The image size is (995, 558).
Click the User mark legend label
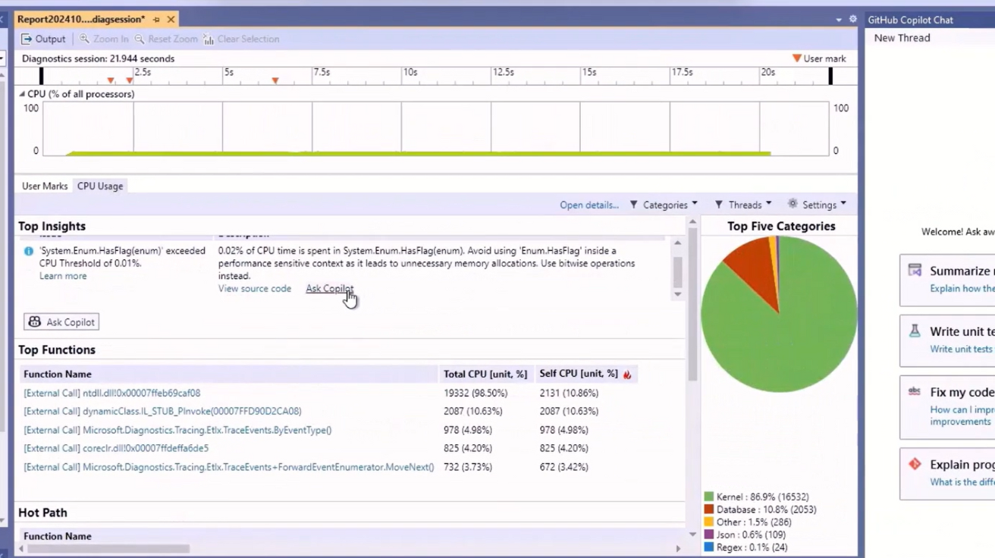[825, 58]
